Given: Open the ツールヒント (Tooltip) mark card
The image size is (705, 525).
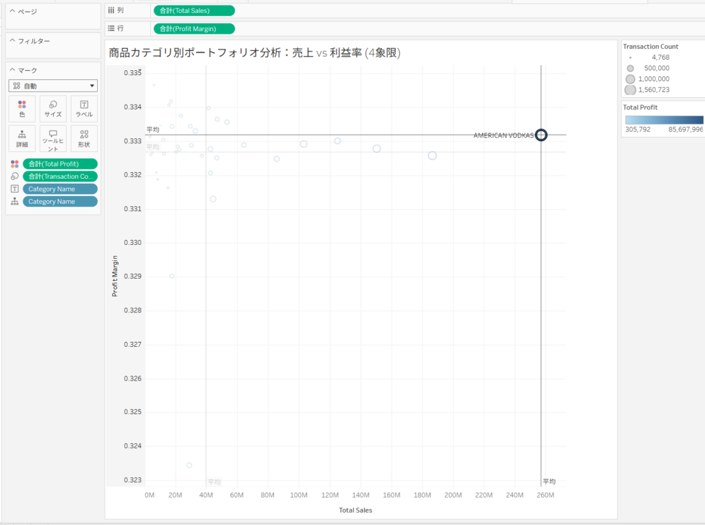Looking at the screenshot, I should click(53, 138).
